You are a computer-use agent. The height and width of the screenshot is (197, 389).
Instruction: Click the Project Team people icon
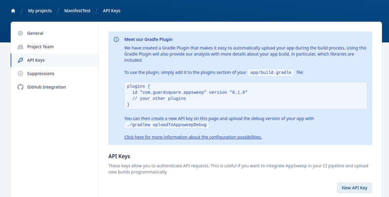tap(20, 47)
